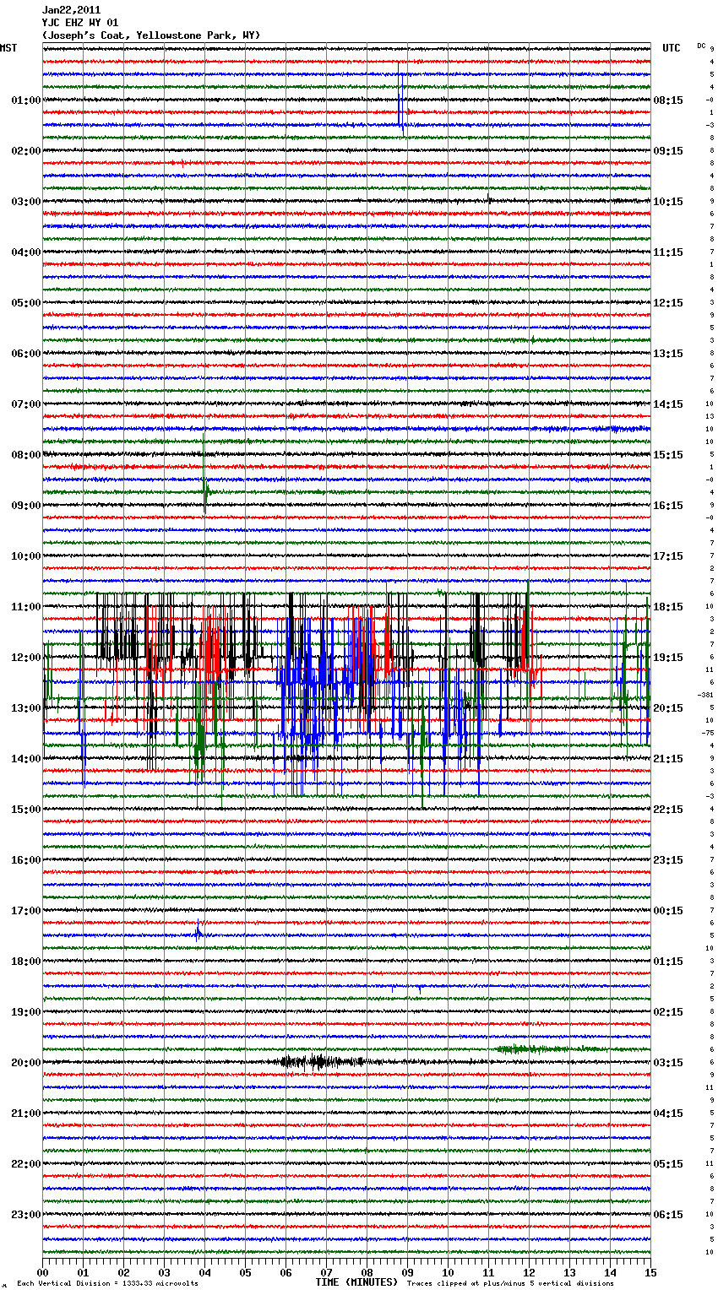Select the YJC EHZ WY 01 station code
The image size is (718, 1295).
(80, 23)
